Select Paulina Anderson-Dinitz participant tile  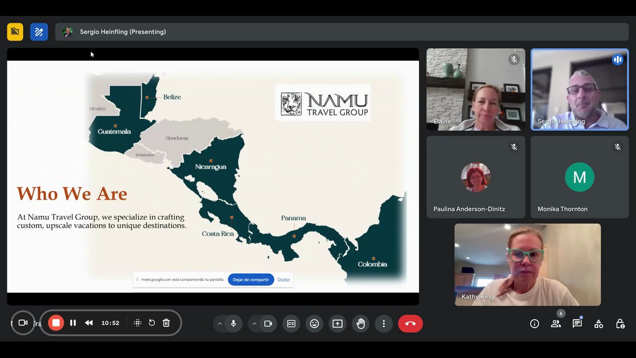coord(476,177)
